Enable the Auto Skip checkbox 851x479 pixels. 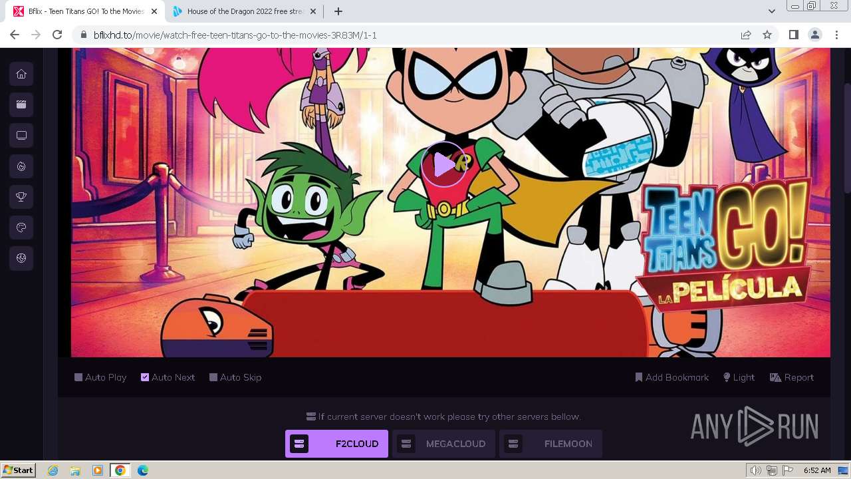(213, 377)
